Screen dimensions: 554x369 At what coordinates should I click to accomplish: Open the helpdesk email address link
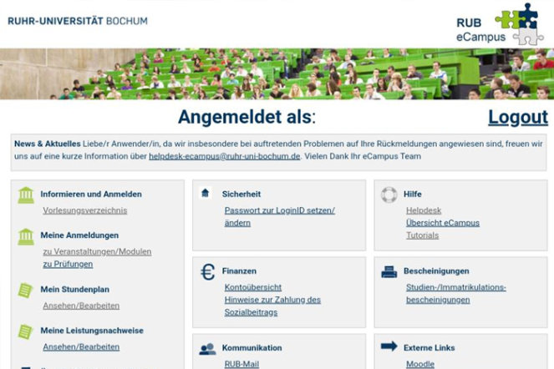[224, 156]
